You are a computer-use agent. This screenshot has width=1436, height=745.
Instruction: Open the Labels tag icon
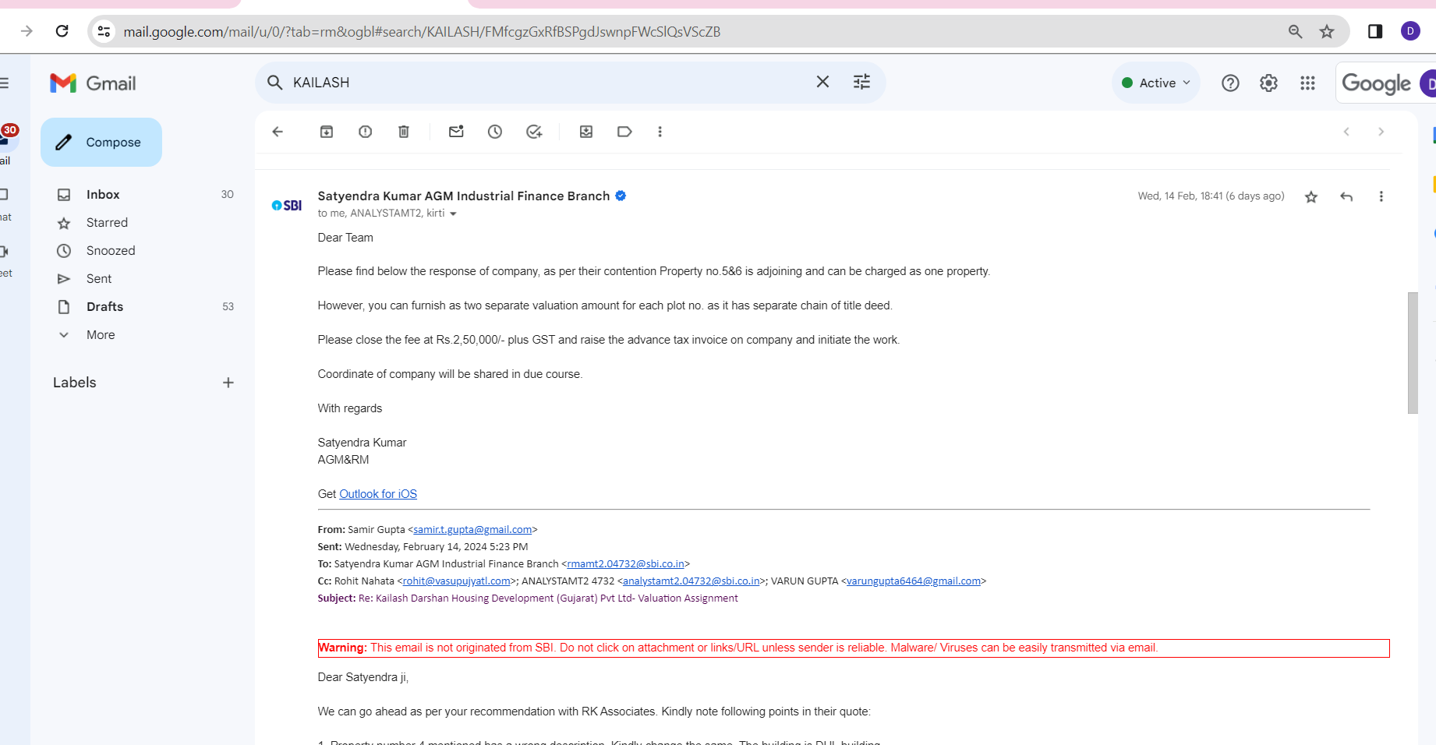[624, 132]
